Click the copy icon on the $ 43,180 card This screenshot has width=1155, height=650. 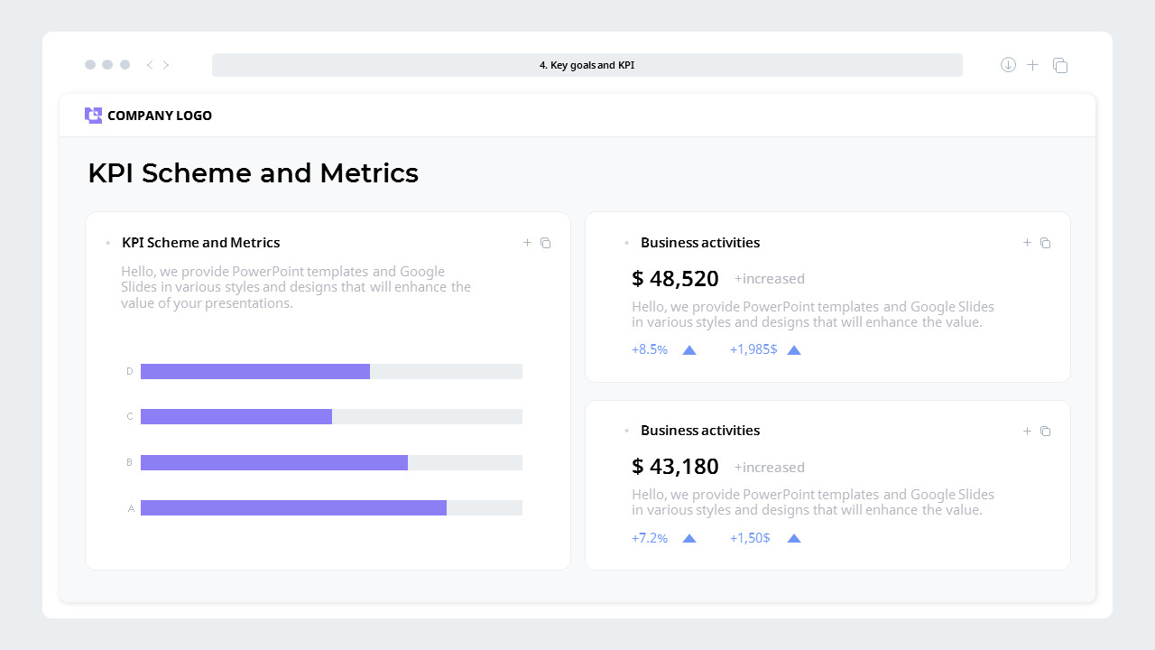(1045, 432)
